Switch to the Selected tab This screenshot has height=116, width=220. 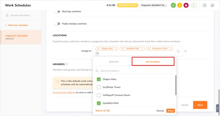(114, 62)
